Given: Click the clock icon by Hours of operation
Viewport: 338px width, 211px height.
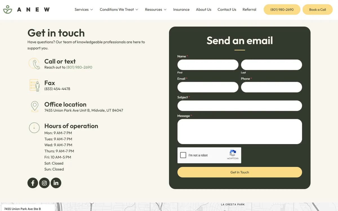Looking at the screenshot, I should [x=34, y=128].
